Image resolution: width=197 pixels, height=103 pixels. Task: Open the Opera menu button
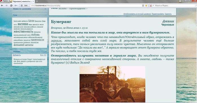point(5,1)
